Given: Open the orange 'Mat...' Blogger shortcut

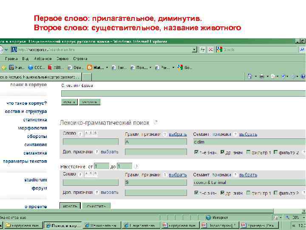Looking at the screenshot, I should pos(96,68).
